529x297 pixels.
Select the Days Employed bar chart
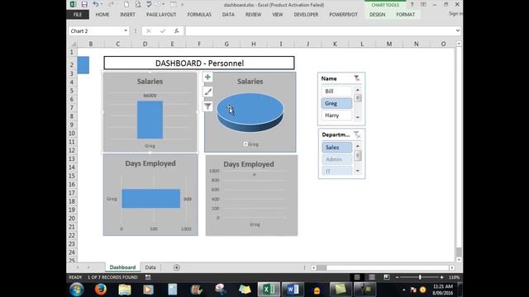point(150,196)
